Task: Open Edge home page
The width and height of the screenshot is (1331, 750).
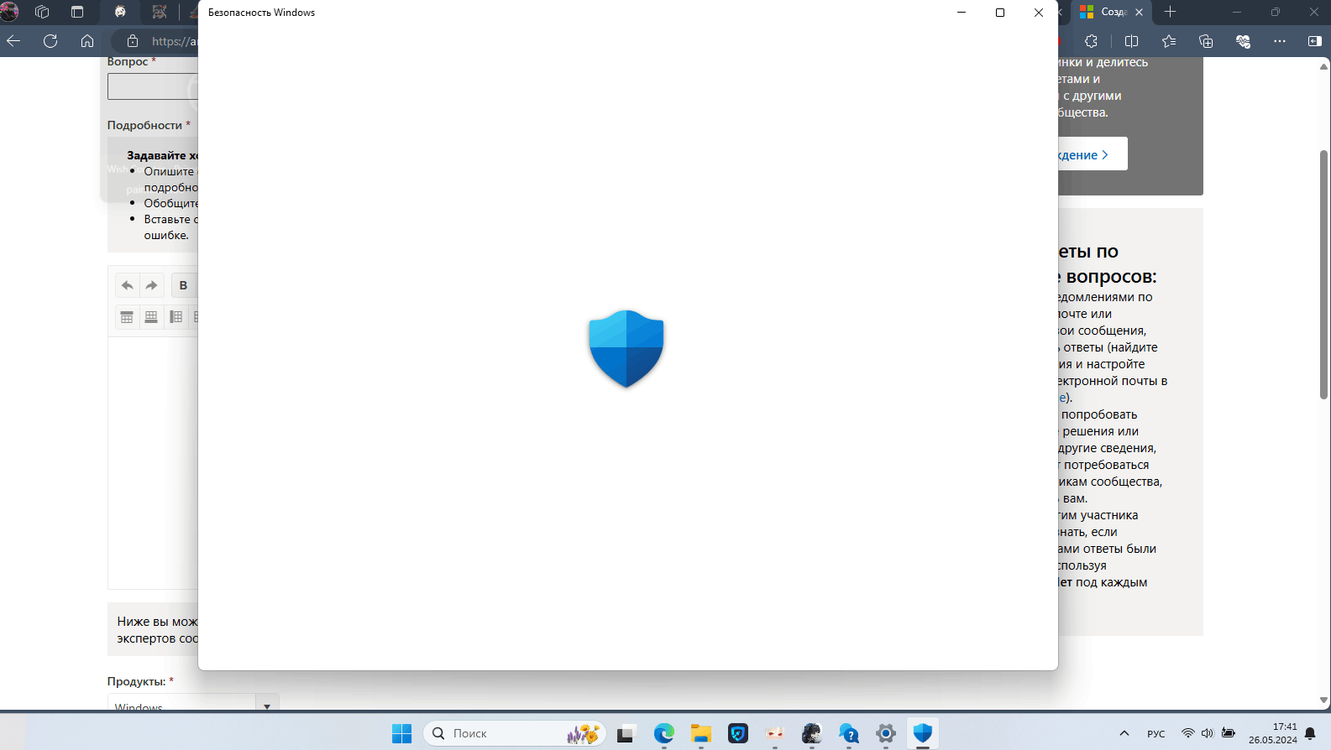Action: [x=87, y=41]
